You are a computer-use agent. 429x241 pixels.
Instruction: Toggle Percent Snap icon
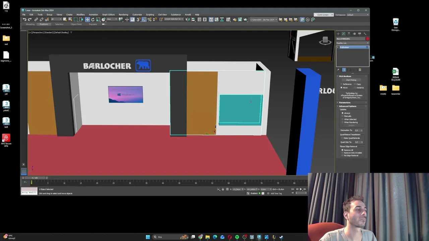pos(150,19)
